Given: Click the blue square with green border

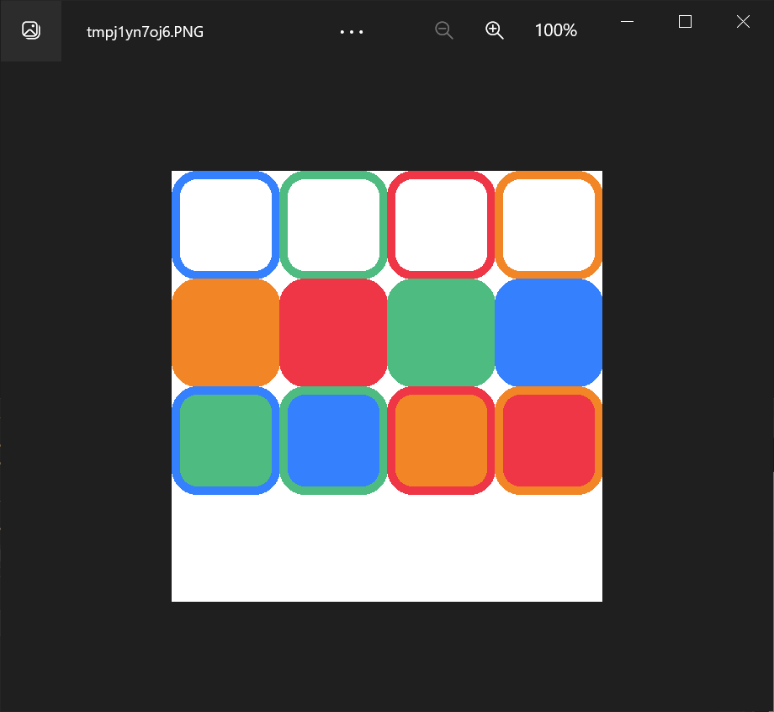Looking at the screenshot, I should pos(333,440).
